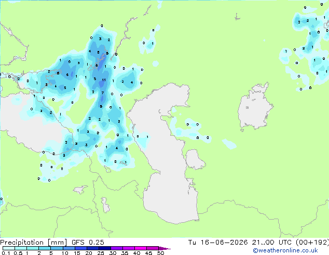329x255 pixels.
Task: Click the "45" legend scale label
Action: point(148,253)
